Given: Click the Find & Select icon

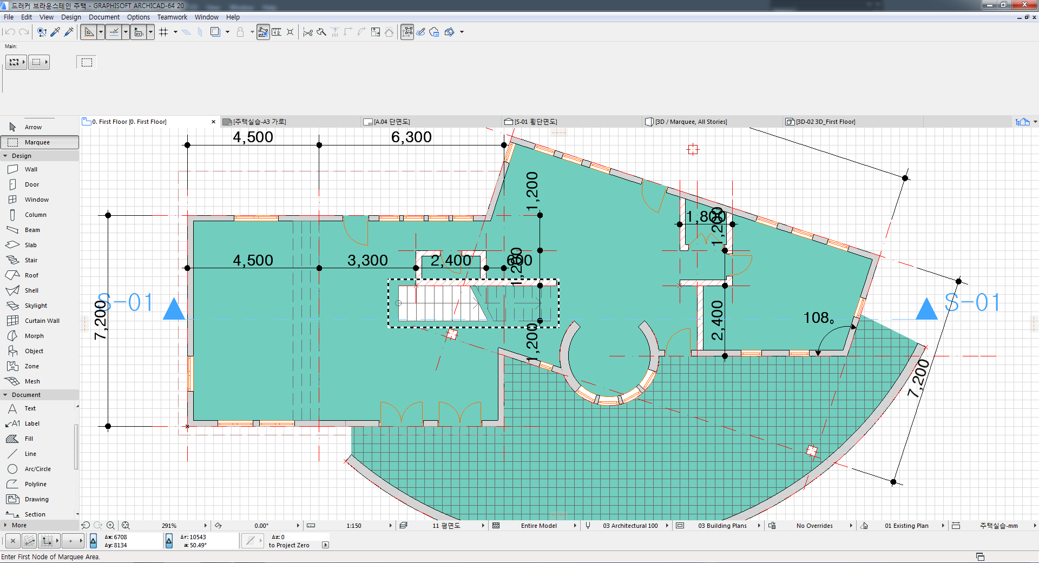Looking at the screenshot, I should pos(42,32).
